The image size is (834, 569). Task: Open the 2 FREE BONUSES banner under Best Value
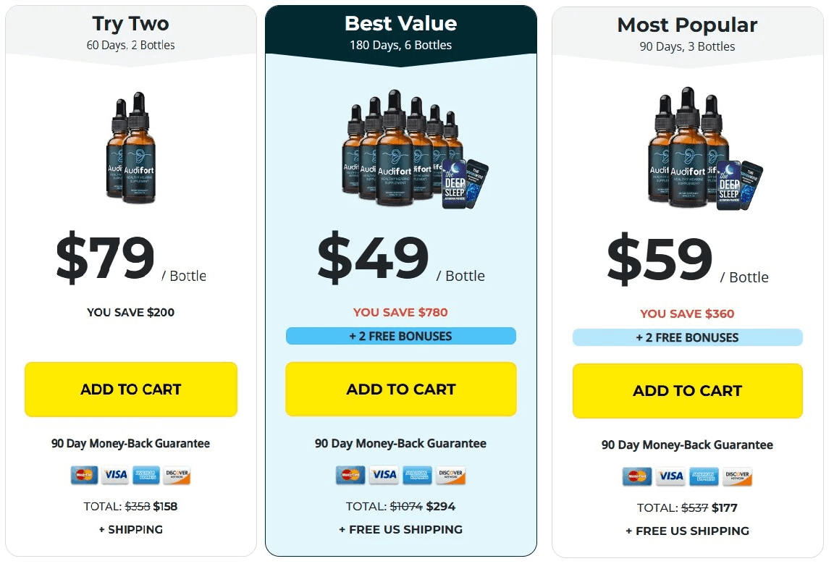pyautogui.click(x=400, y=336)
